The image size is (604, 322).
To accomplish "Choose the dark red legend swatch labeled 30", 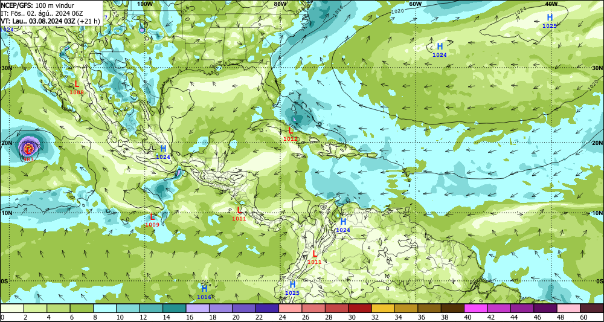I will (x=359, y=308).
